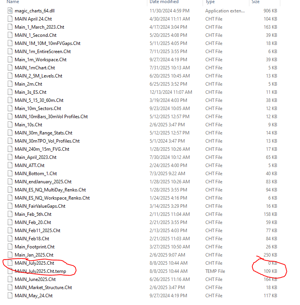The width and height of the screenshot is (300, 305).
Task: Sort by the Size column header
Action: coord(256,2)
